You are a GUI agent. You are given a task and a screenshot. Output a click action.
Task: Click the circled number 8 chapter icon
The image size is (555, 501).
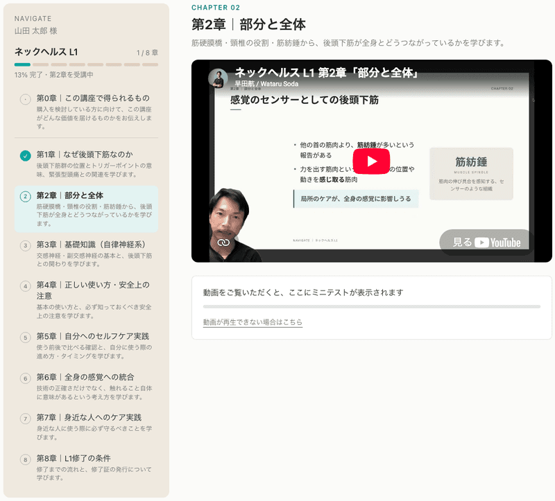(25, 459)
